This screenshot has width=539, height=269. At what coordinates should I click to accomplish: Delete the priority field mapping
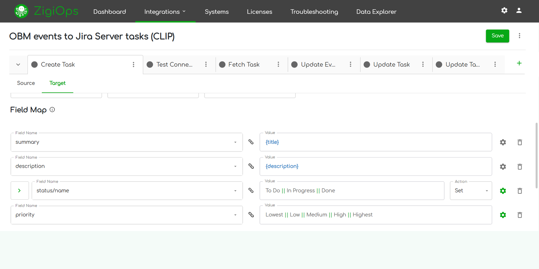coord(520,215)
